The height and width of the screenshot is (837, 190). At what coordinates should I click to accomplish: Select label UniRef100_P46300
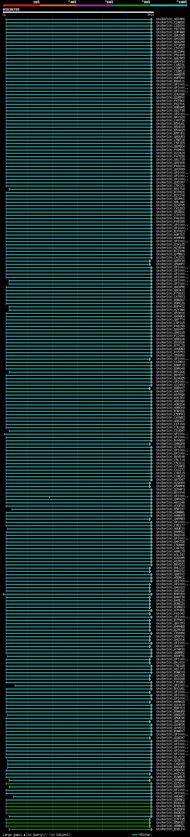tap(170, 218)
